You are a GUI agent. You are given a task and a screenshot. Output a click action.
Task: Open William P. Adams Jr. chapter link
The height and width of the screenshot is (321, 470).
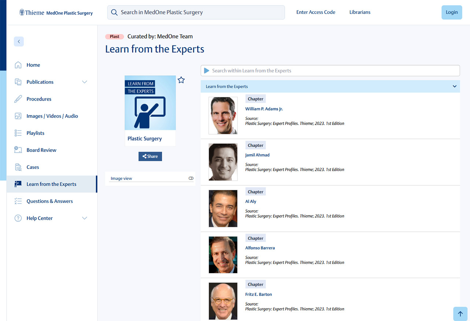click(264, 109)
